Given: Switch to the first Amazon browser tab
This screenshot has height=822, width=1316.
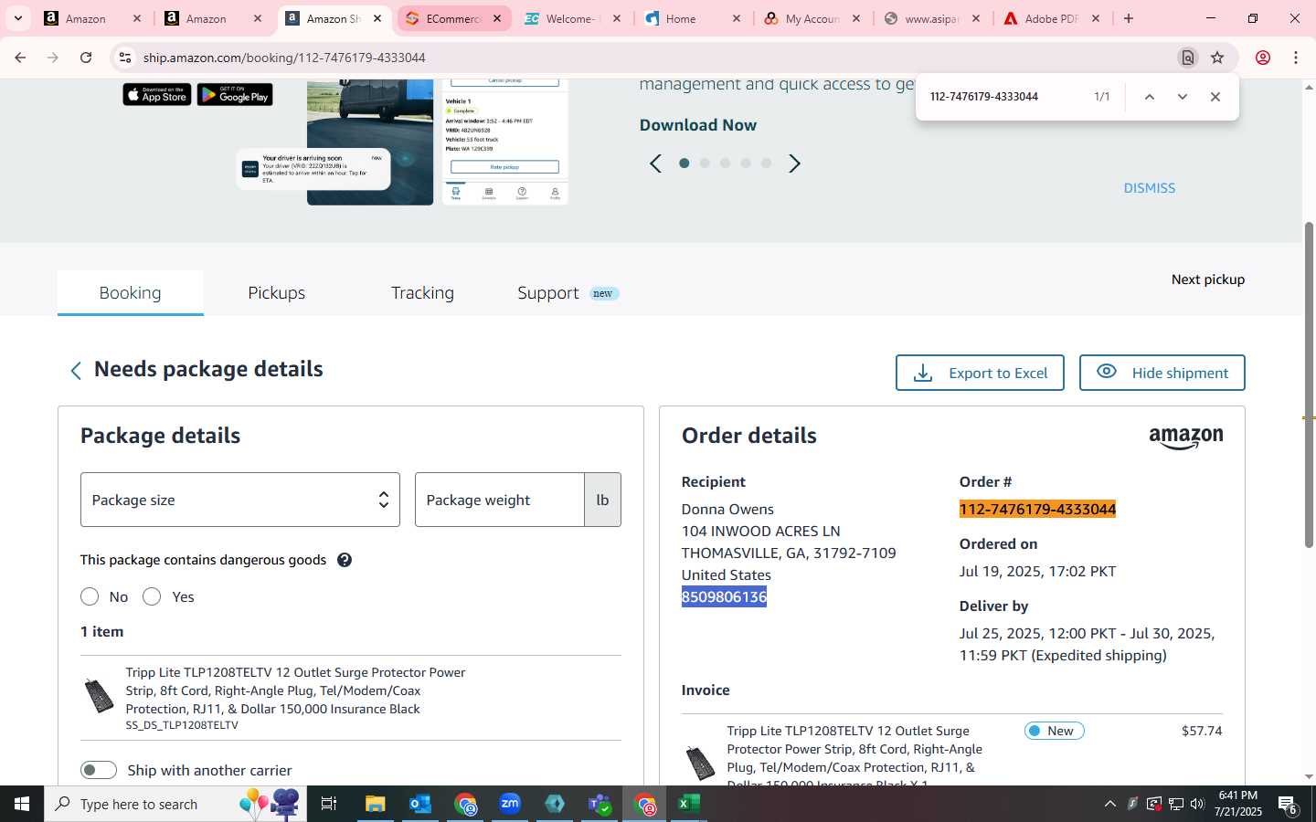Looking at the screenshot, I should [x=91, y=18].
